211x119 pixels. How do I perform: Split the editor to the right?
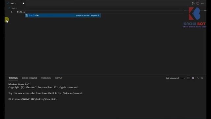198,3
